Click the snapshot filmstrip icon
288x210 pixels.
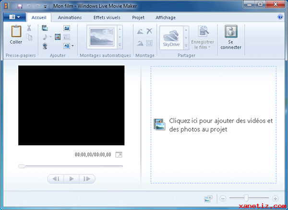(58, 37)
